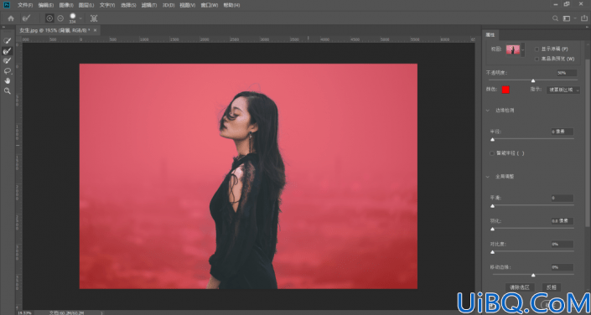Click the 羽化 slider handle
Screen dimensions: 591x315
tap(492, 229)
